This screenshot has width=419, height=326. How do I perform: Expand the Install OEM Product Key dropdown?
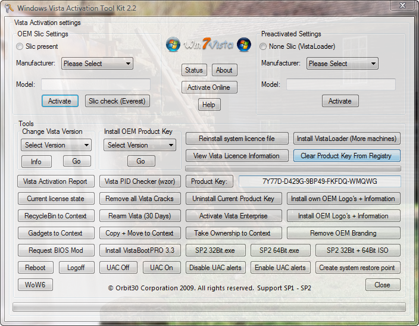tap(140, 145)
